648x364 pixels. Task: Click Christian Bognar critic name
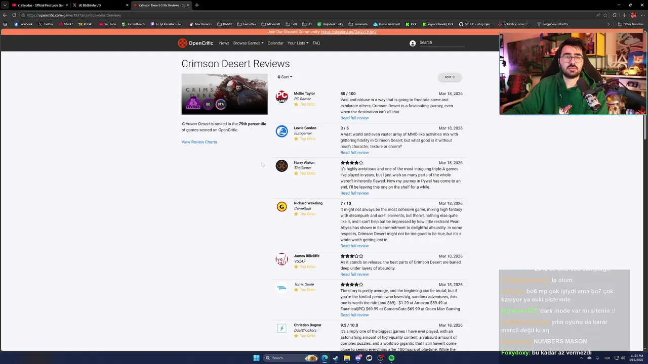[307, 325]
